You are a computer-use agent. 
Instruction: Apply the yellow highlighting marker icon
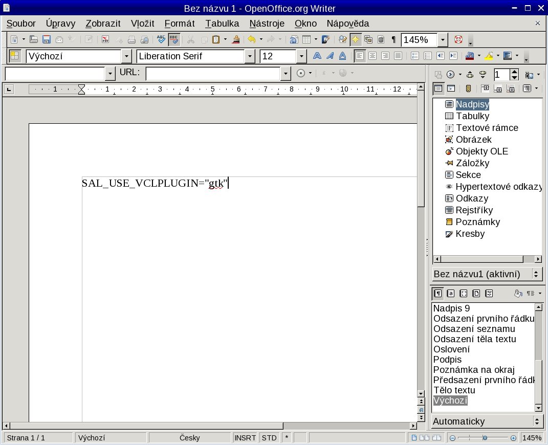tap(489, 56)
